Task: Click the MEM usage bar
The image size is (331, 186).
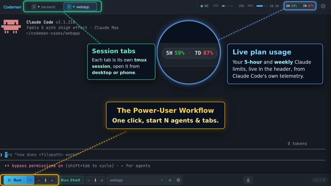Action: click(262, 6)
